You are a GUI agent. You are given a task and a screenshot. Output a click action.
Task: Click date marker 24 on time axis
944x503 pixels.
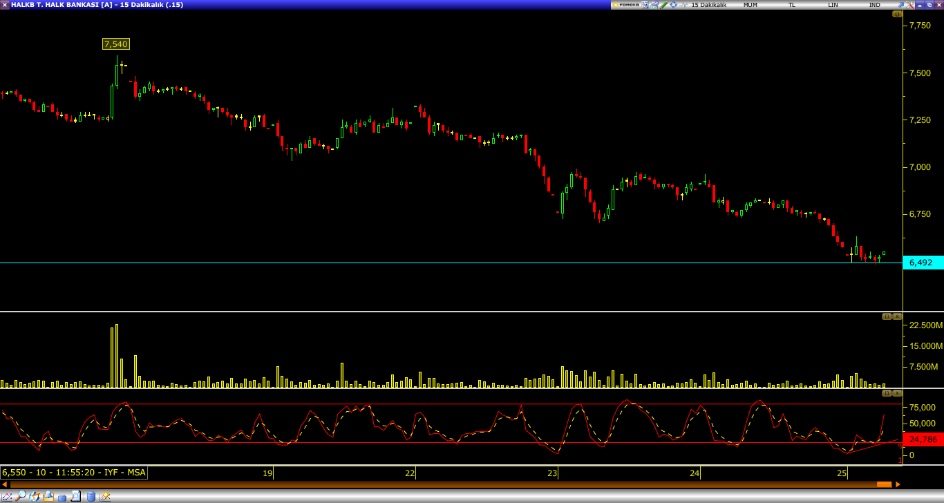(695, 473)
